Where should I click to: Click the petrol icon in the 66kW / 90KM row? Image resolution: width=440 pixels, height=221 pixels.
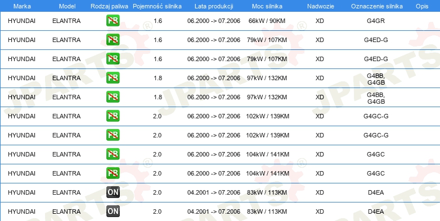pyautogui.click(x=113, y=21)
